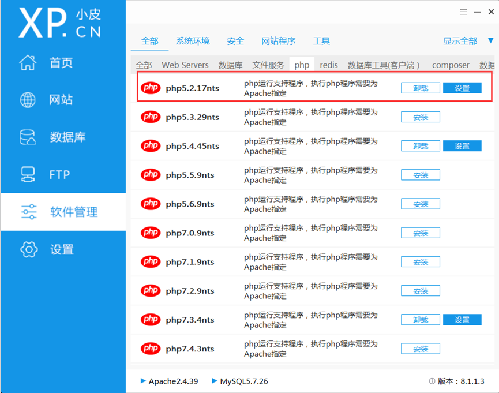Click 设置 for php5.4.45nts
The height and width of the screenshot is (393, 499).
(462, 146)
